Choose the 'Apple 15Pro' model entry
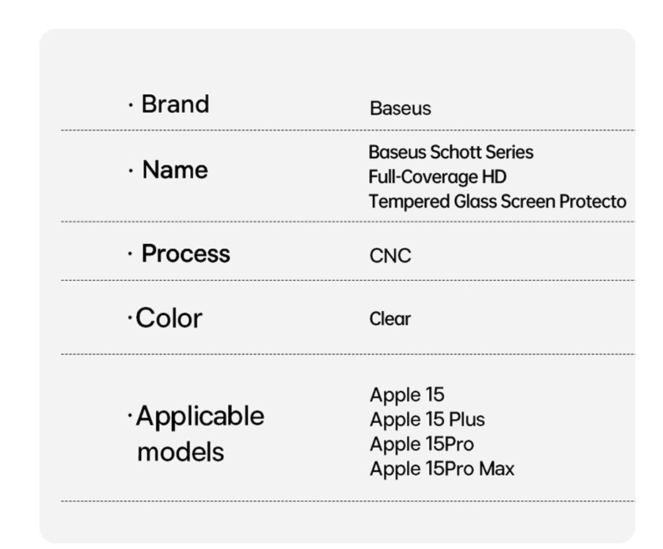The width and height of the screenshot is (663, 549). [x=421, y=443]
